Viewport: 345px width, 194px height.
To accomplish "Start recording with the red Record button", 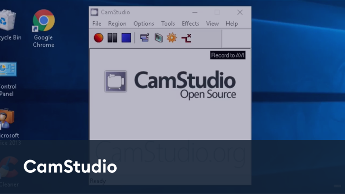I will click(x=99, y=38).
